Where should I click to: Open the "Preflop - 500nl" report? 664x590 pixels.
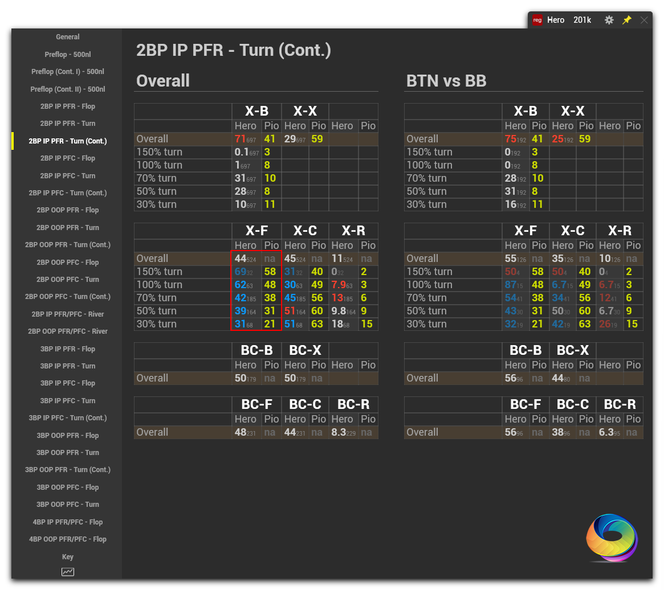(67, 54)
